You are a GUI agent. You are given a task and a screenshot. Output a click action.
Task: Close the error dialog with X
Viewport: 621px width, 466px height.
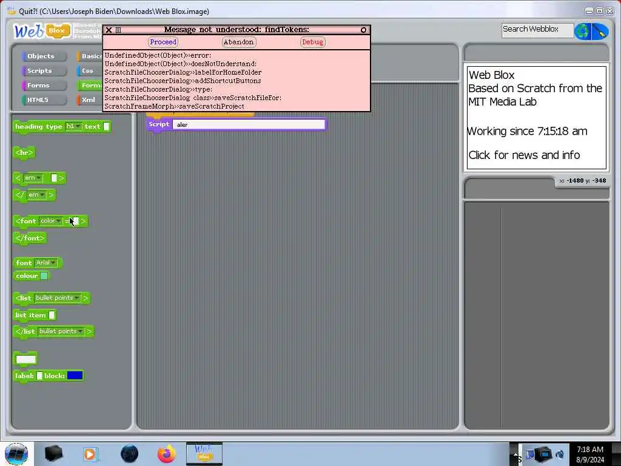click(109, 30)
